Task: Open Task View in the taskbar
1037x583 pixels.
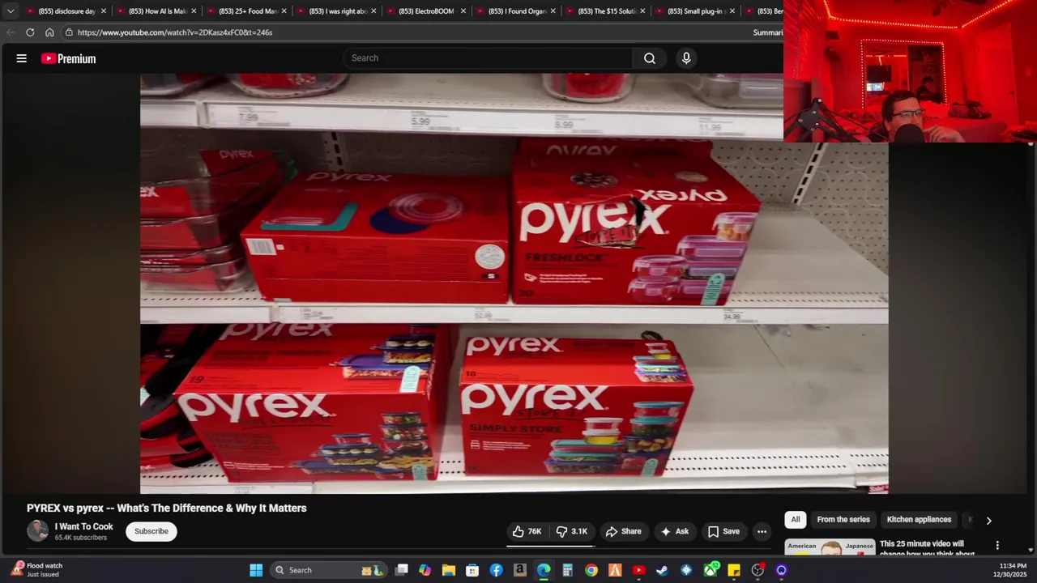Action: [401, 570]
